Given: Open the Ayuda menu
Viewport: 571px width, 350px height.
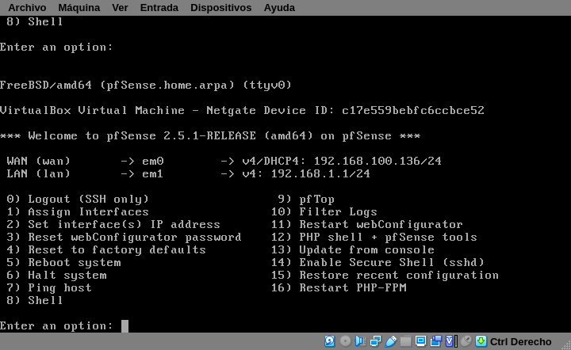Looking at the screenshot, I should 279,8.
